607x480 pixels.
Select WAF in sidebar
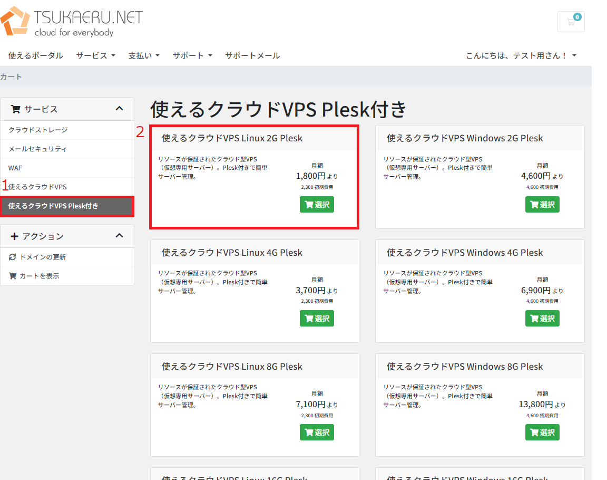[67, 168]
